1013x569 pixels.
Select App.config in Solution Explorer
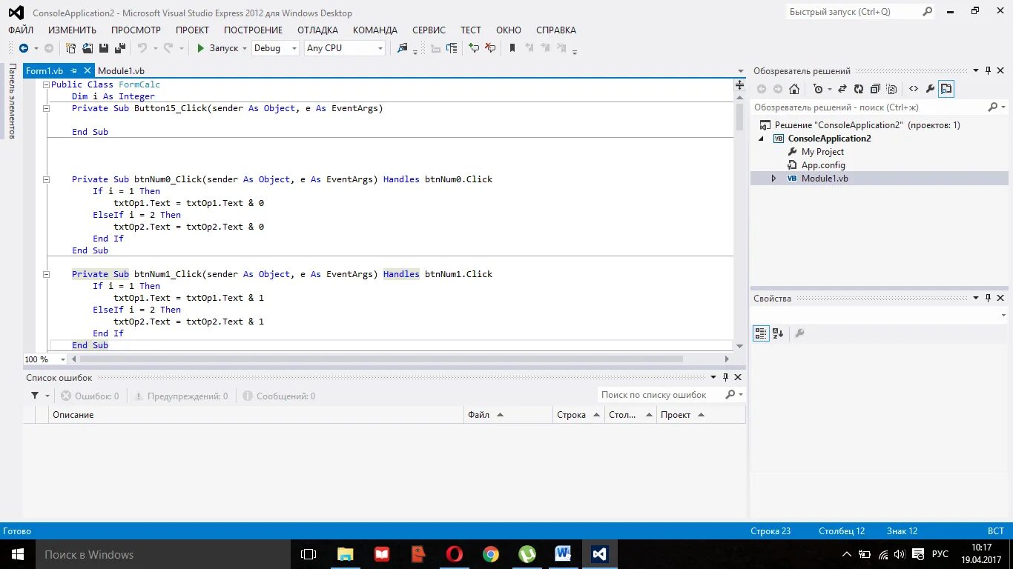[823, 165]
